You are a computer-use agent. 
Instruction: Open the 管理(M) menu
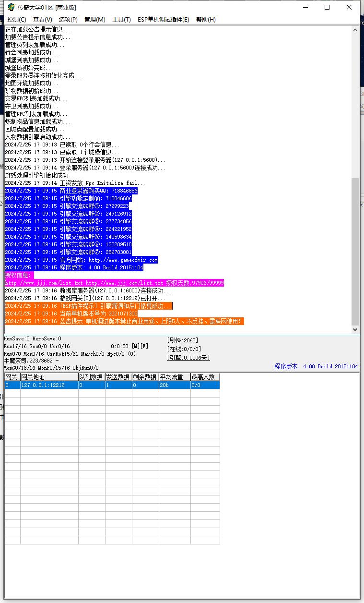pos(95,19)
